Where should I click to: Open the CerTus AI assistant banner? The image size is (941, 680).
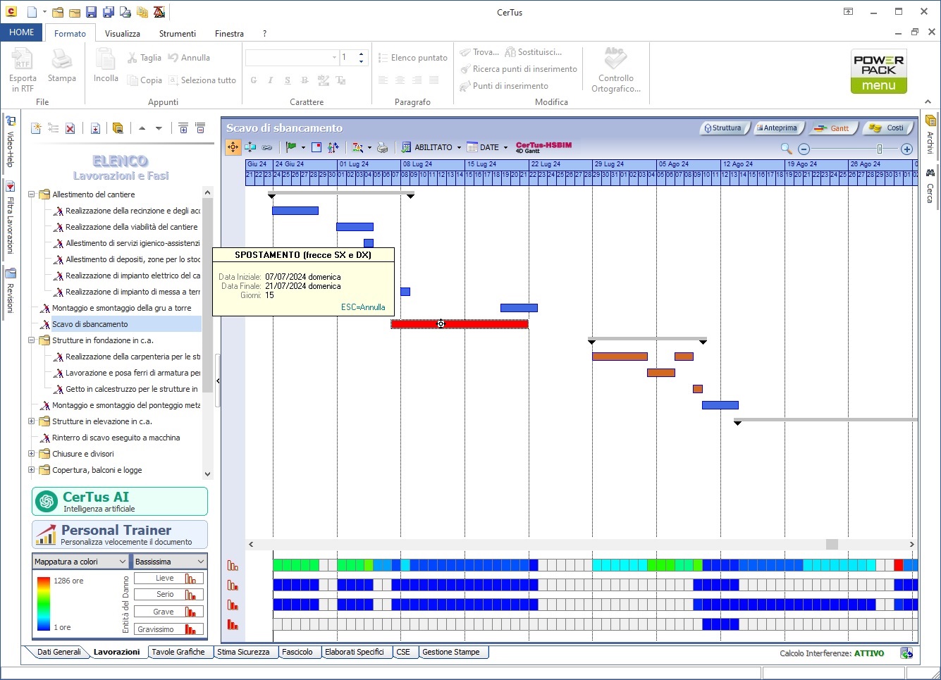point(120,502)
